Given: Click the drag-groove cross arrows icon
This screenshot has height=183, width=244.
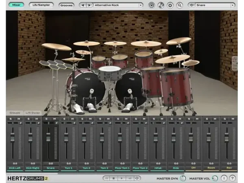Looking at the screenshot, I should click(137, 179).
